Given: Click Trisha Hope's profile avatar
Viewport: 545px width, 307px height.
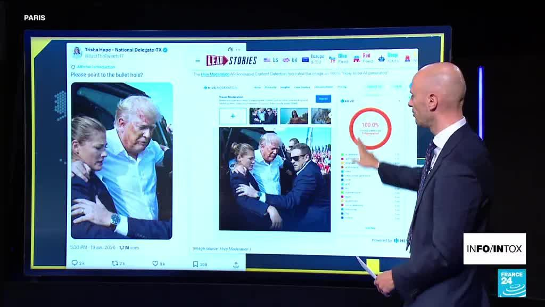Looking at the screenshot, I should (77, 52).
